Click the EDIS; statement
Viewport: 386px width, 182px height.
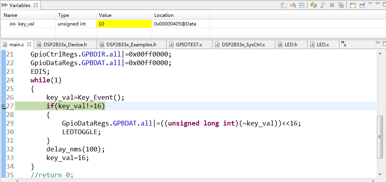tap(40, 71)
